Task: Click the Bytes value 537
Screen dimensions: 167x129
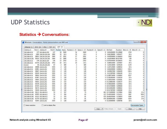Action: point(65,92)
